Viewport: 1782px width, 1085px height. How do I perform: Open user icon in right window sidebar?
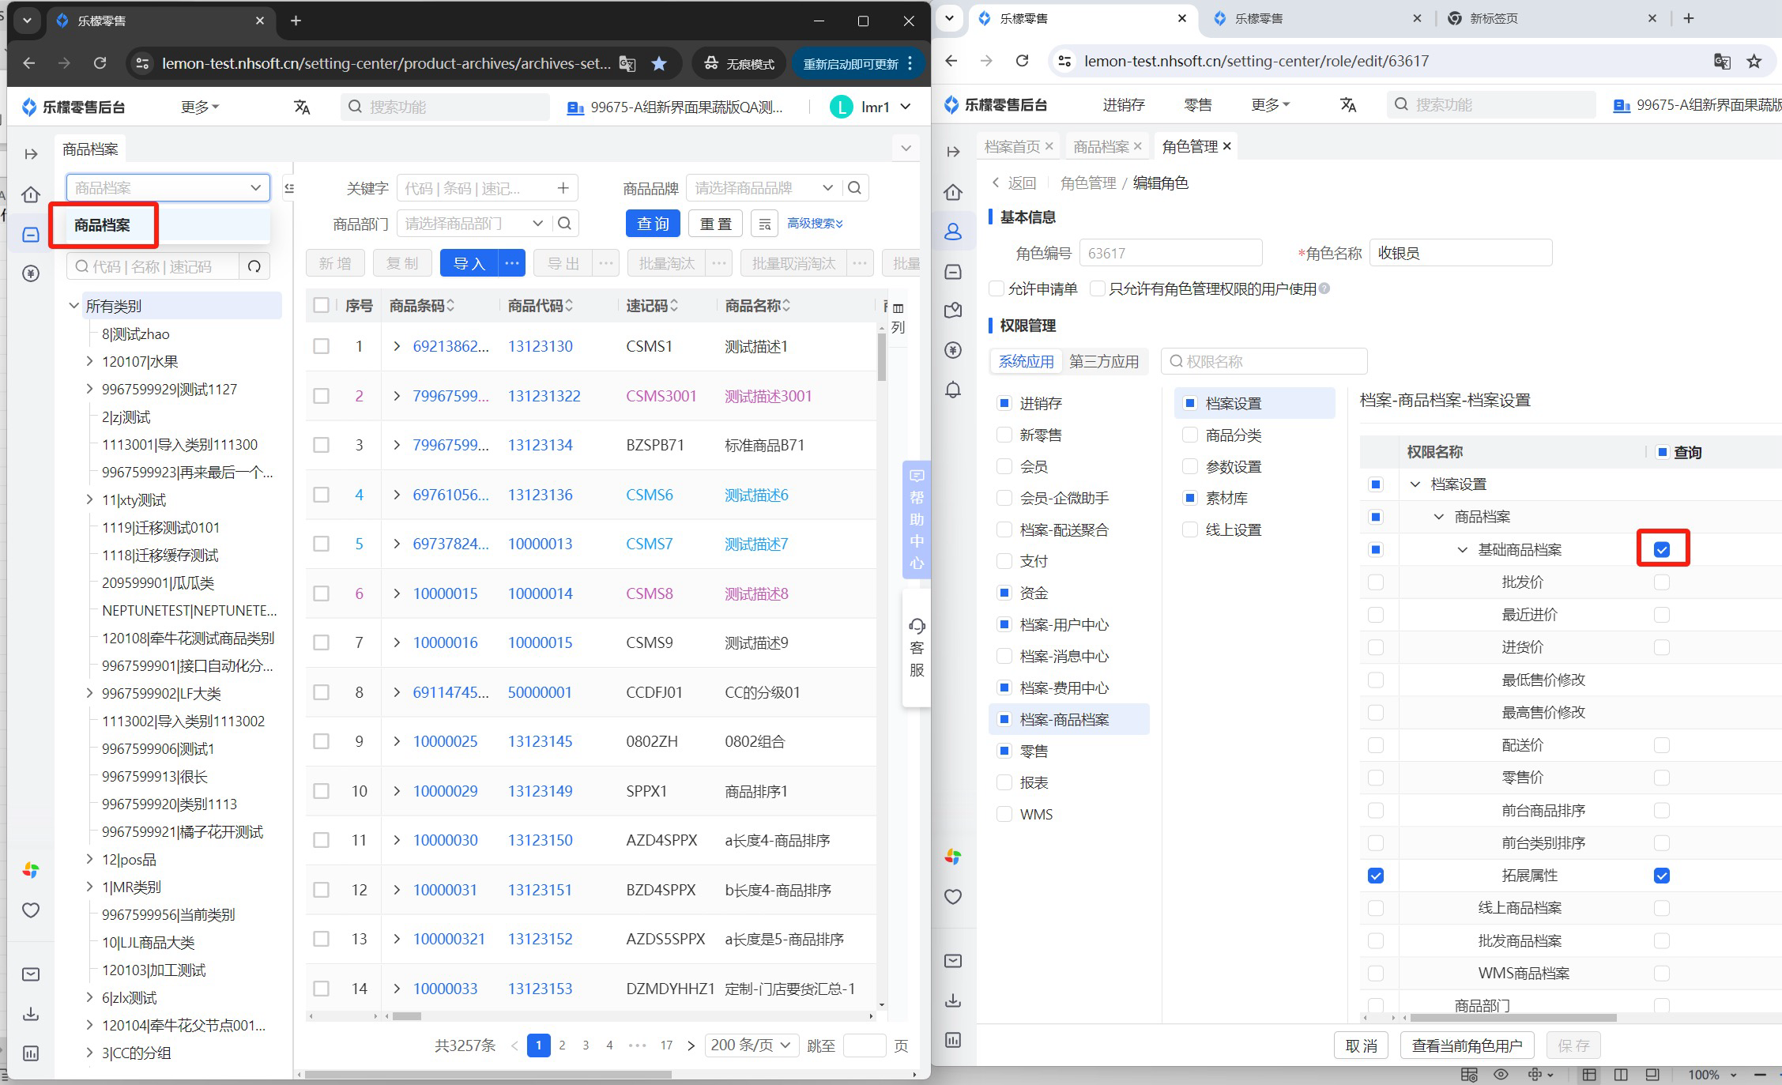click(953, 232)
